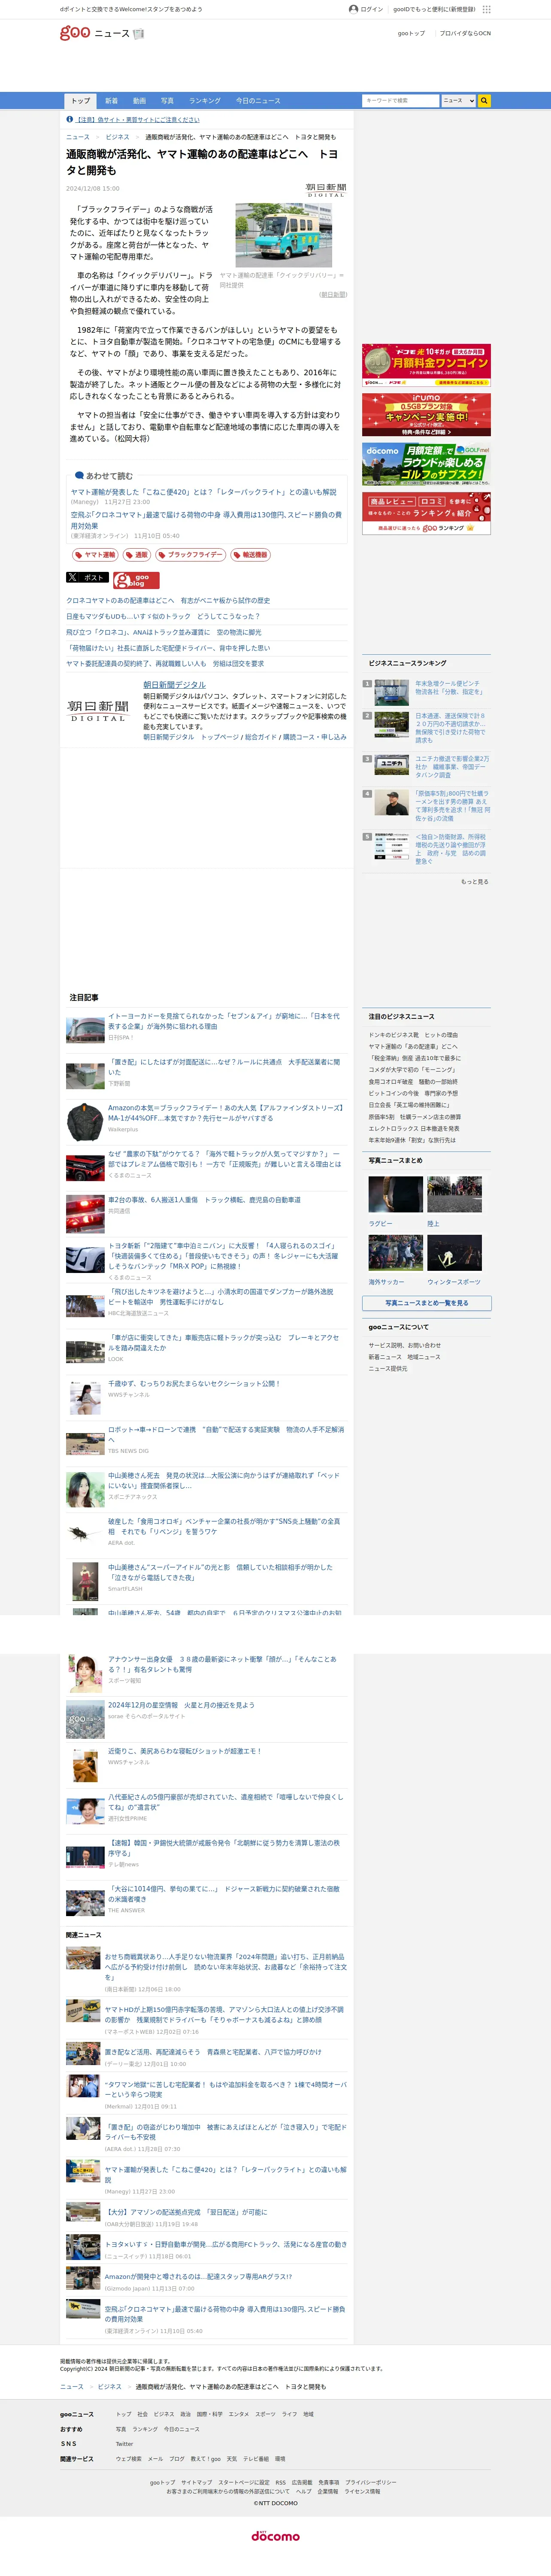Open the ドコモ 月額料金ワンコイン banner ad
Image resolution: width=551 pixels, height=2576 pixels.
pyautogui.click(x=426, y=366)
